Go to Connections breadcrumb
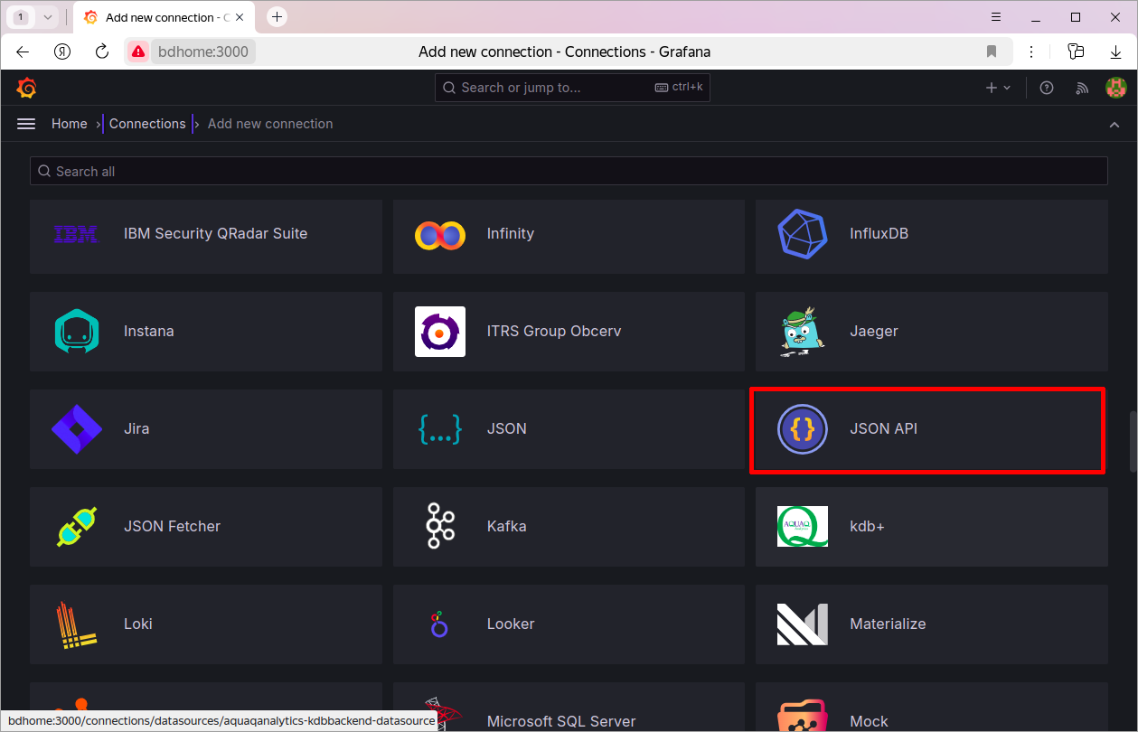Screen dimensions: 1138x732 pos(147,124)
